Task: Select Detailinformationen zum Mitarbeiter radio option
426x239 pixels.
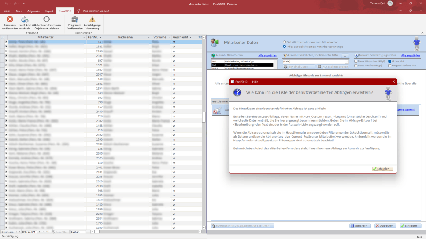Action: (x=285, y=42)
